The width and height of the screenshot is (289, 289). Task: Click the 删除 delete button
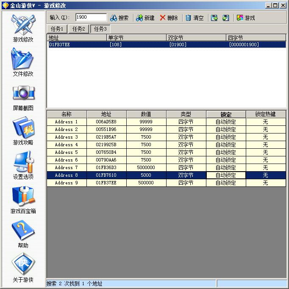[x=169, y=18]
